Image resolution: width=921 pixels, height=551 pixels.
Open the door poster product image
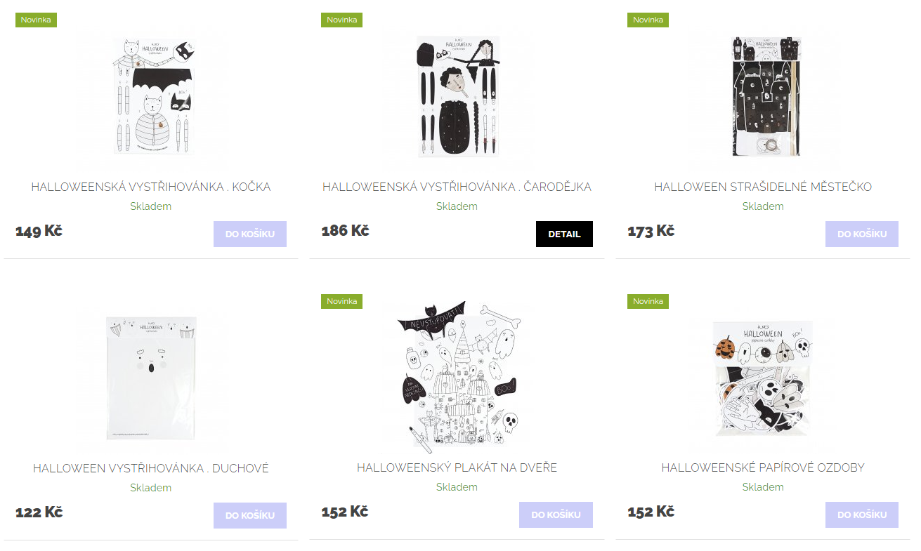(458, 378)
